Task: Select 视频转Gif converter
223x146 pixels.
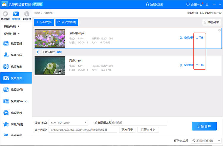Action: 16,90
